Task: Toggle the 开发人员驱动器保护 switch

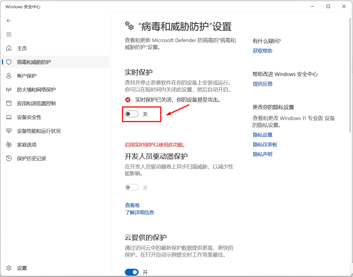Action: click(132, 188)
